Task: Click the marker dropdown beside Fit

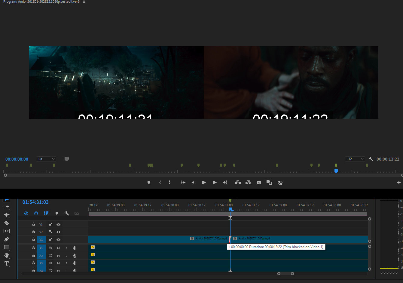Action: click(x=67, y=159)
